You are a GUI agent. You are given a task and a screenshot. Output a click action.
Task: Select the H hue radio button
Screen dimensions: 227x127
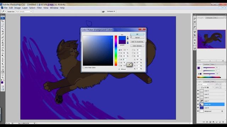click(x=120, y=50)
